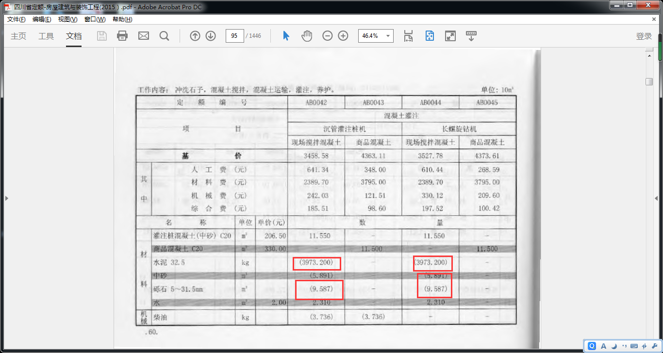The width and height of the screenshot is (663, 353).
Task: Click the heading 沉管灌注桩机
Action: pos(345,129)
